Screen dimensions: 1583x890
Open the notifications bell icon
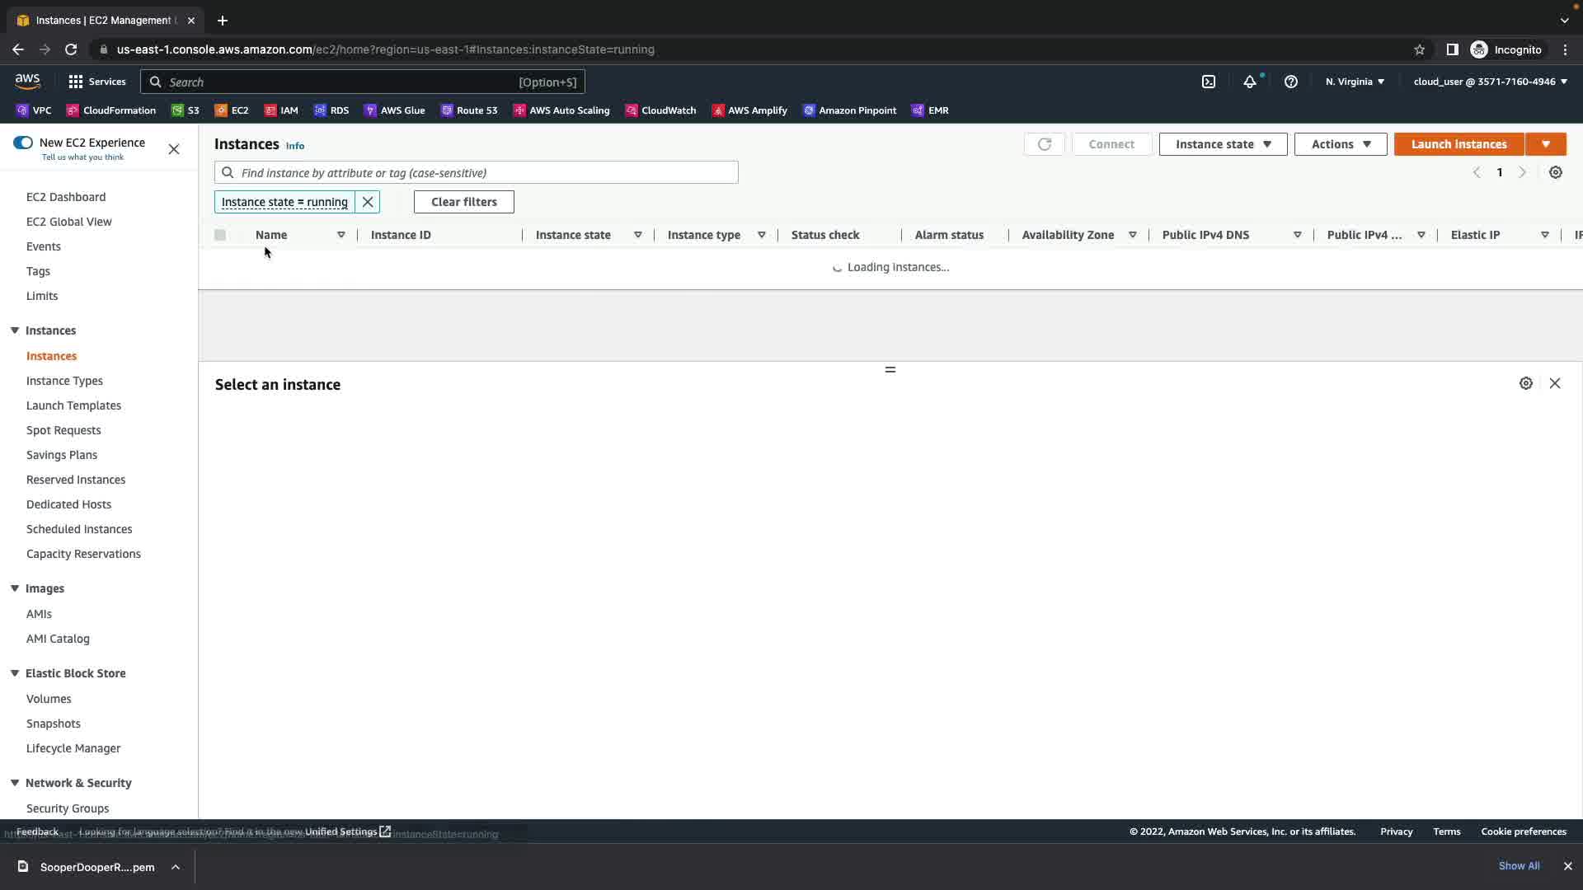[1250, 82]
